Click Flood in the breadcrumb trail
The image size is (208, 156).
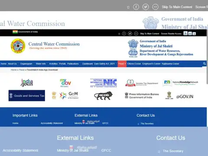22,70
